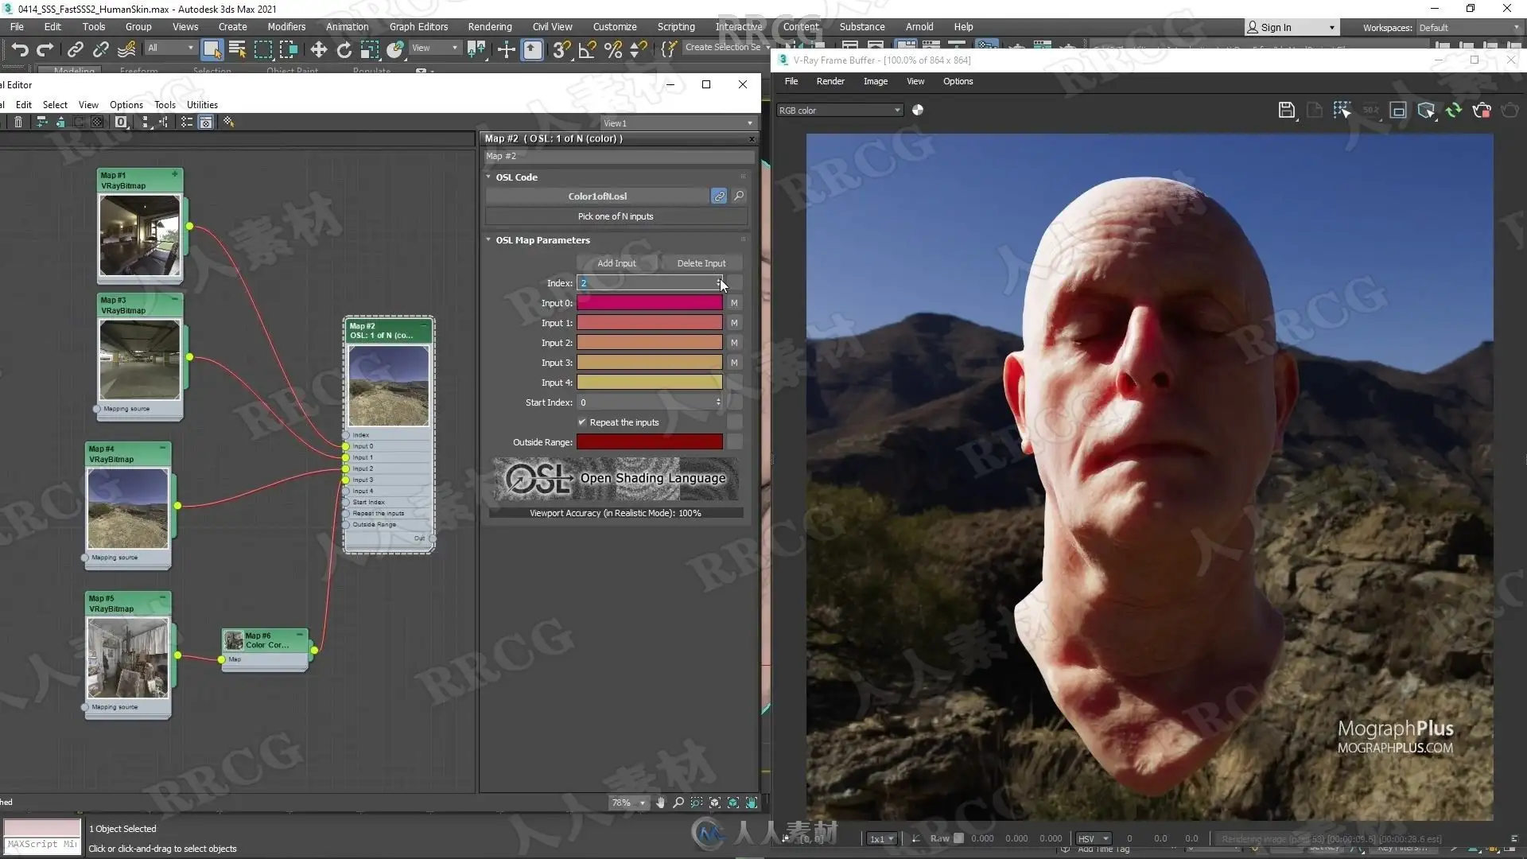Toggle the Angle Snap icon
1527x859 pixels.
(587, 49)
